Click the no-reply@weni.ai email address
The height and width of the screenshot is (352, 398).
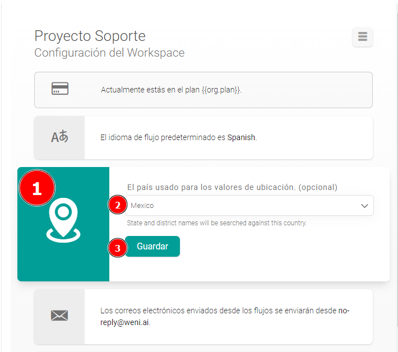[x=125, y=323]
